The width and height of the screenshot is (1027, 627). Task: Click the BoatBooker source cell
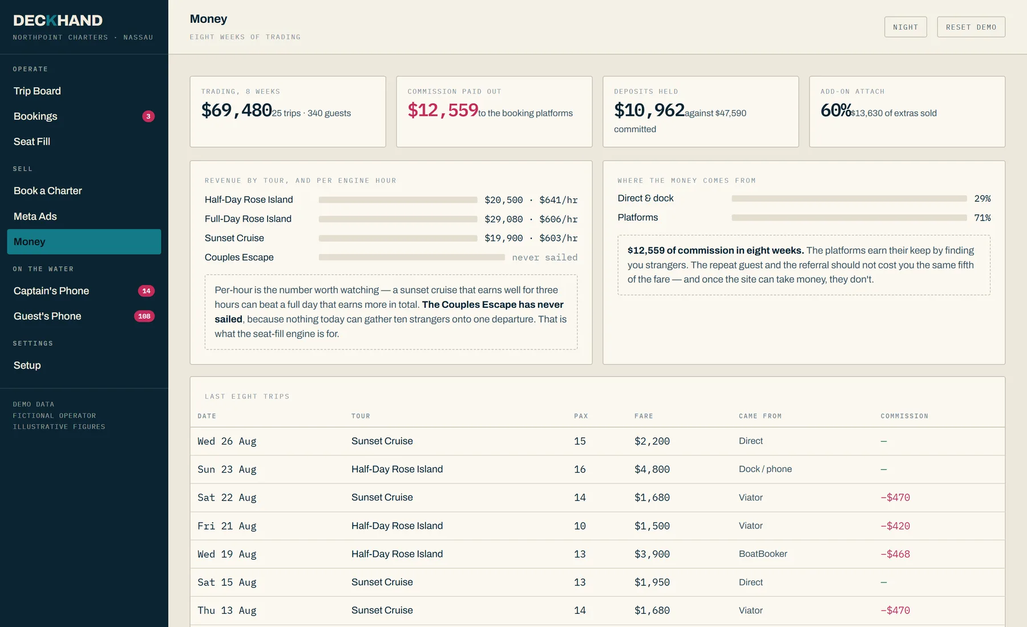click(763, 554)
